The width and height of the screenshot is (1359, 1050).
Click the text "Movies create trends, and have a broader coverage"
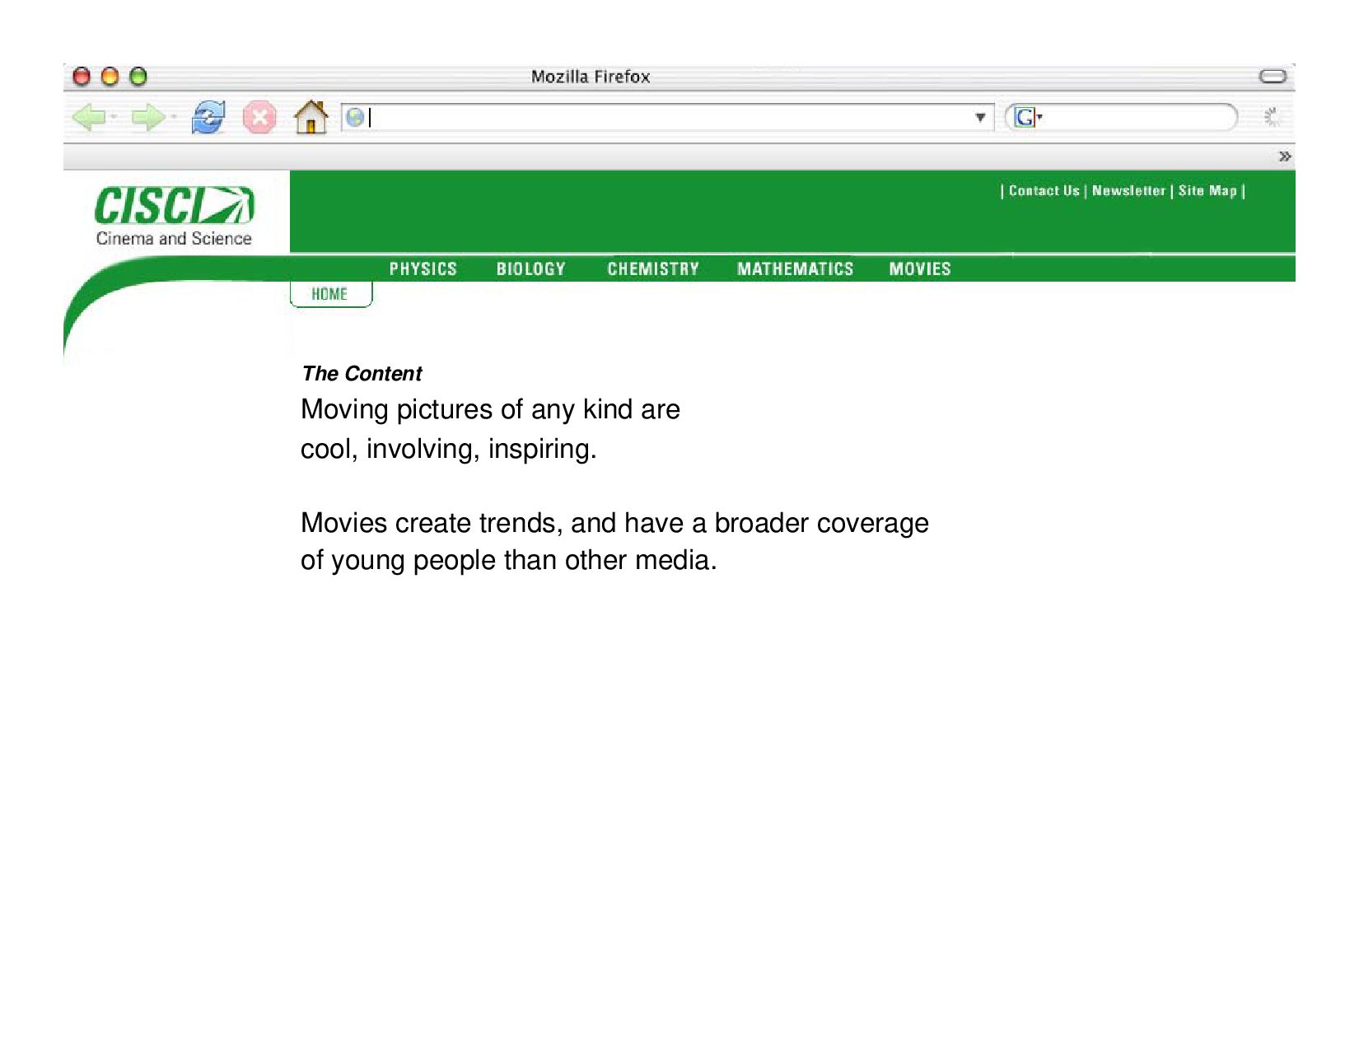(x=614, y=523)
